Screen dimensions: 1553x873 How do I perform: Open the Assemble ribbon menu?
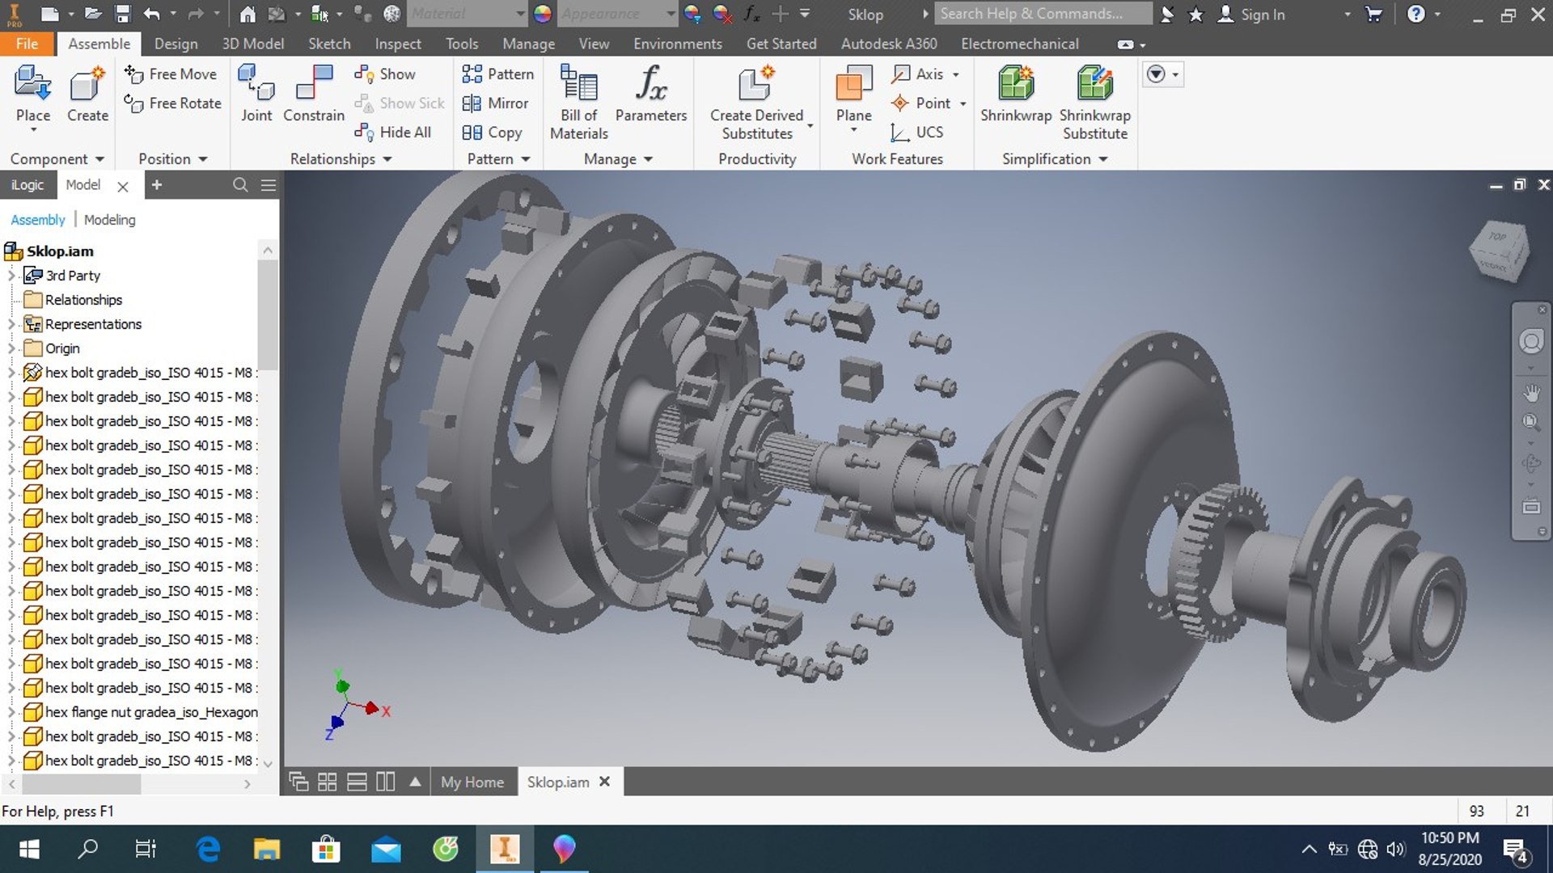pos(99,44)
